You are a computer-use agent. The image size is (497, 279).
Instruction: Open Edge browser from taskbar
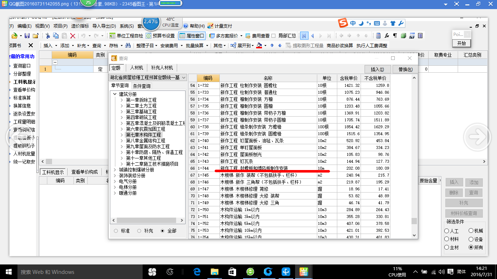tap(197, 272)
